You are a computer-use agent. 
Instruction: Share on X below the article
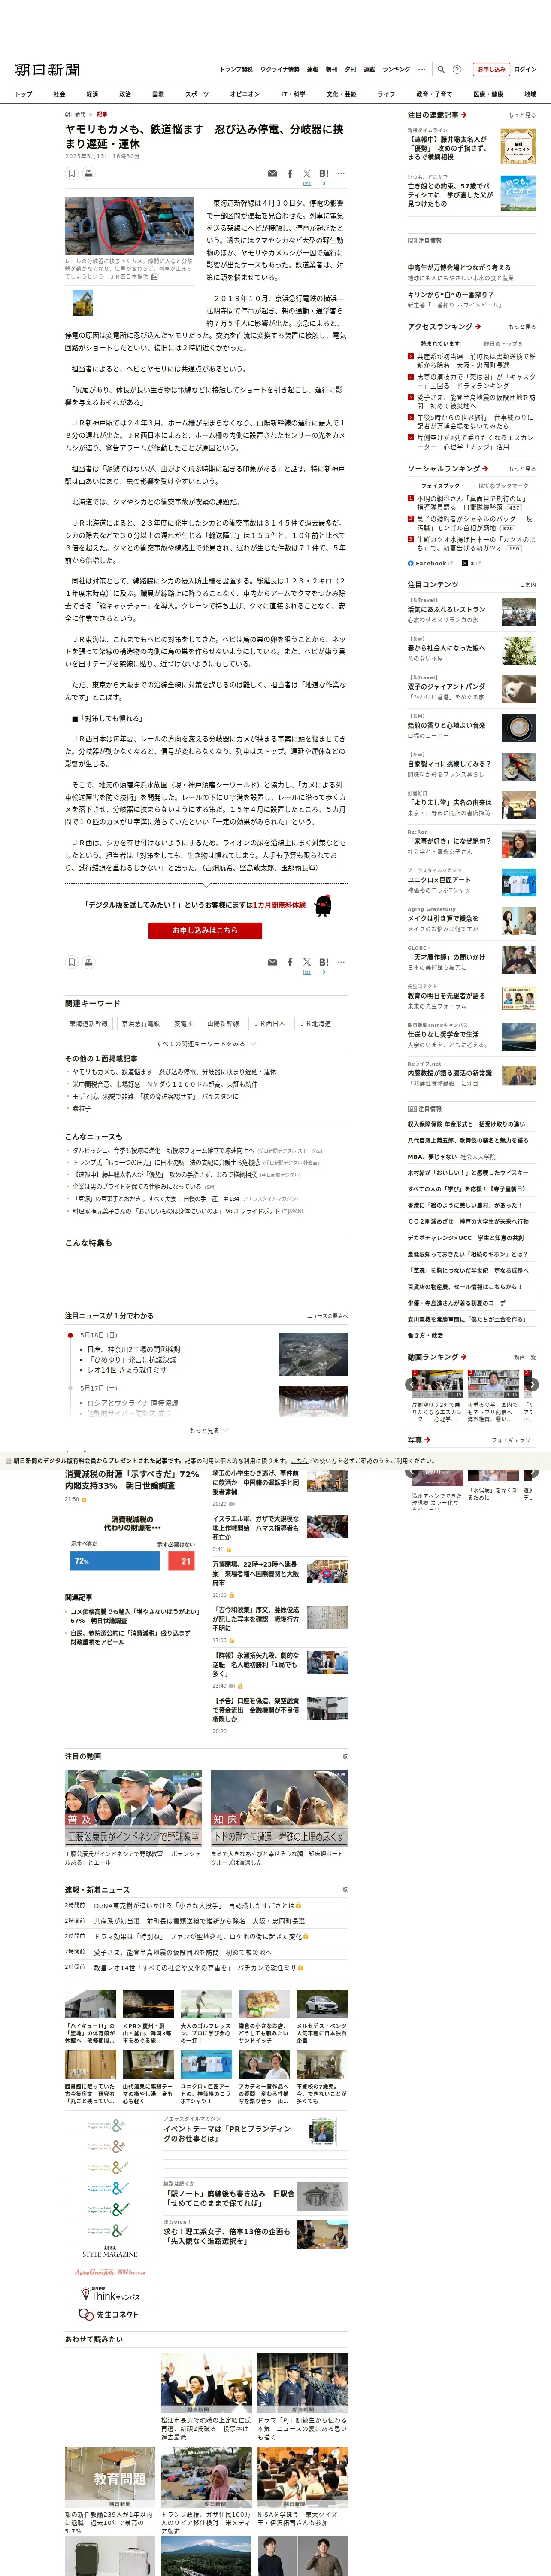[x=307, y=962]
